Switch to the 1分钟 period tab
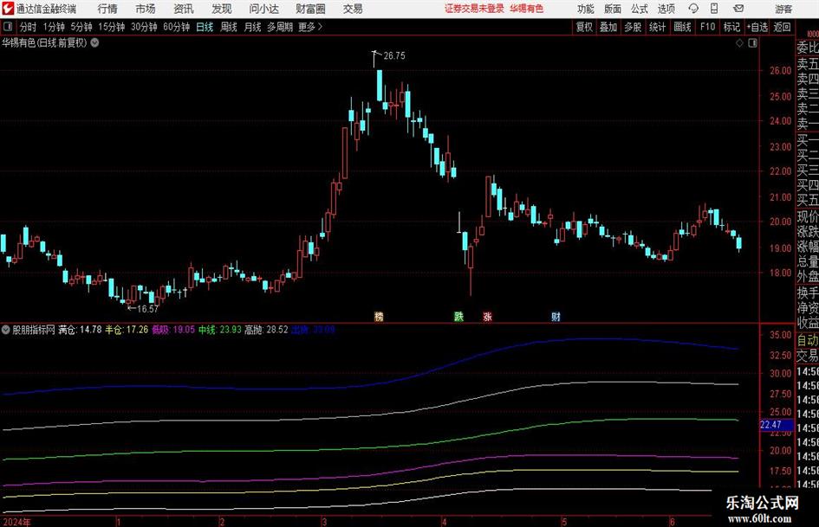The image size is (819, 527). 53,27
